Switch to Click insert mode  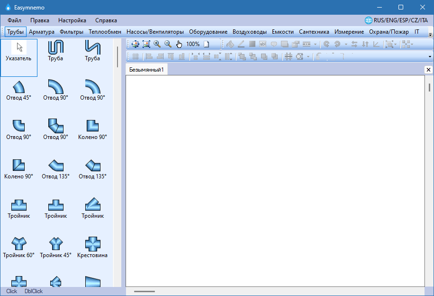[x=12, y=291]
